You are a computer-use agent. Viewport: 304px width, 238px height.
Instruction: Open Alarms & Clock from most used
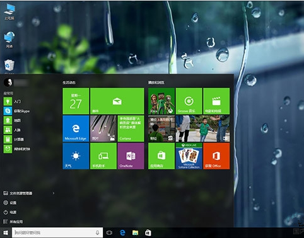click(17, 149)
